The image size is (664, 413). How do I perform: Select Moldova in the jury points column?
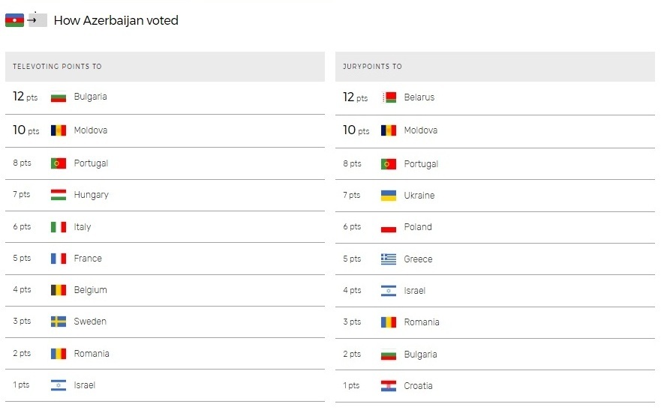tap(420, 130)
